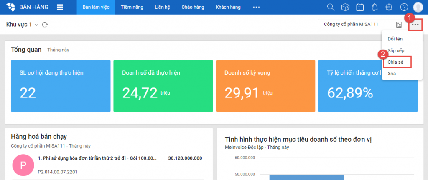The width and height of the screenshot is (428, 180).
Task: Switch to the Tiềm năng tab
Action: click(132, 7)
